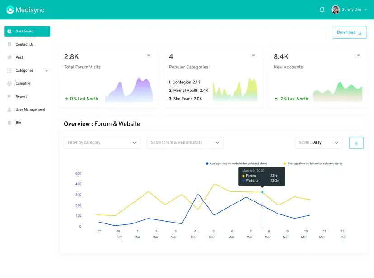Click the Post icon in sidebar

10,57
